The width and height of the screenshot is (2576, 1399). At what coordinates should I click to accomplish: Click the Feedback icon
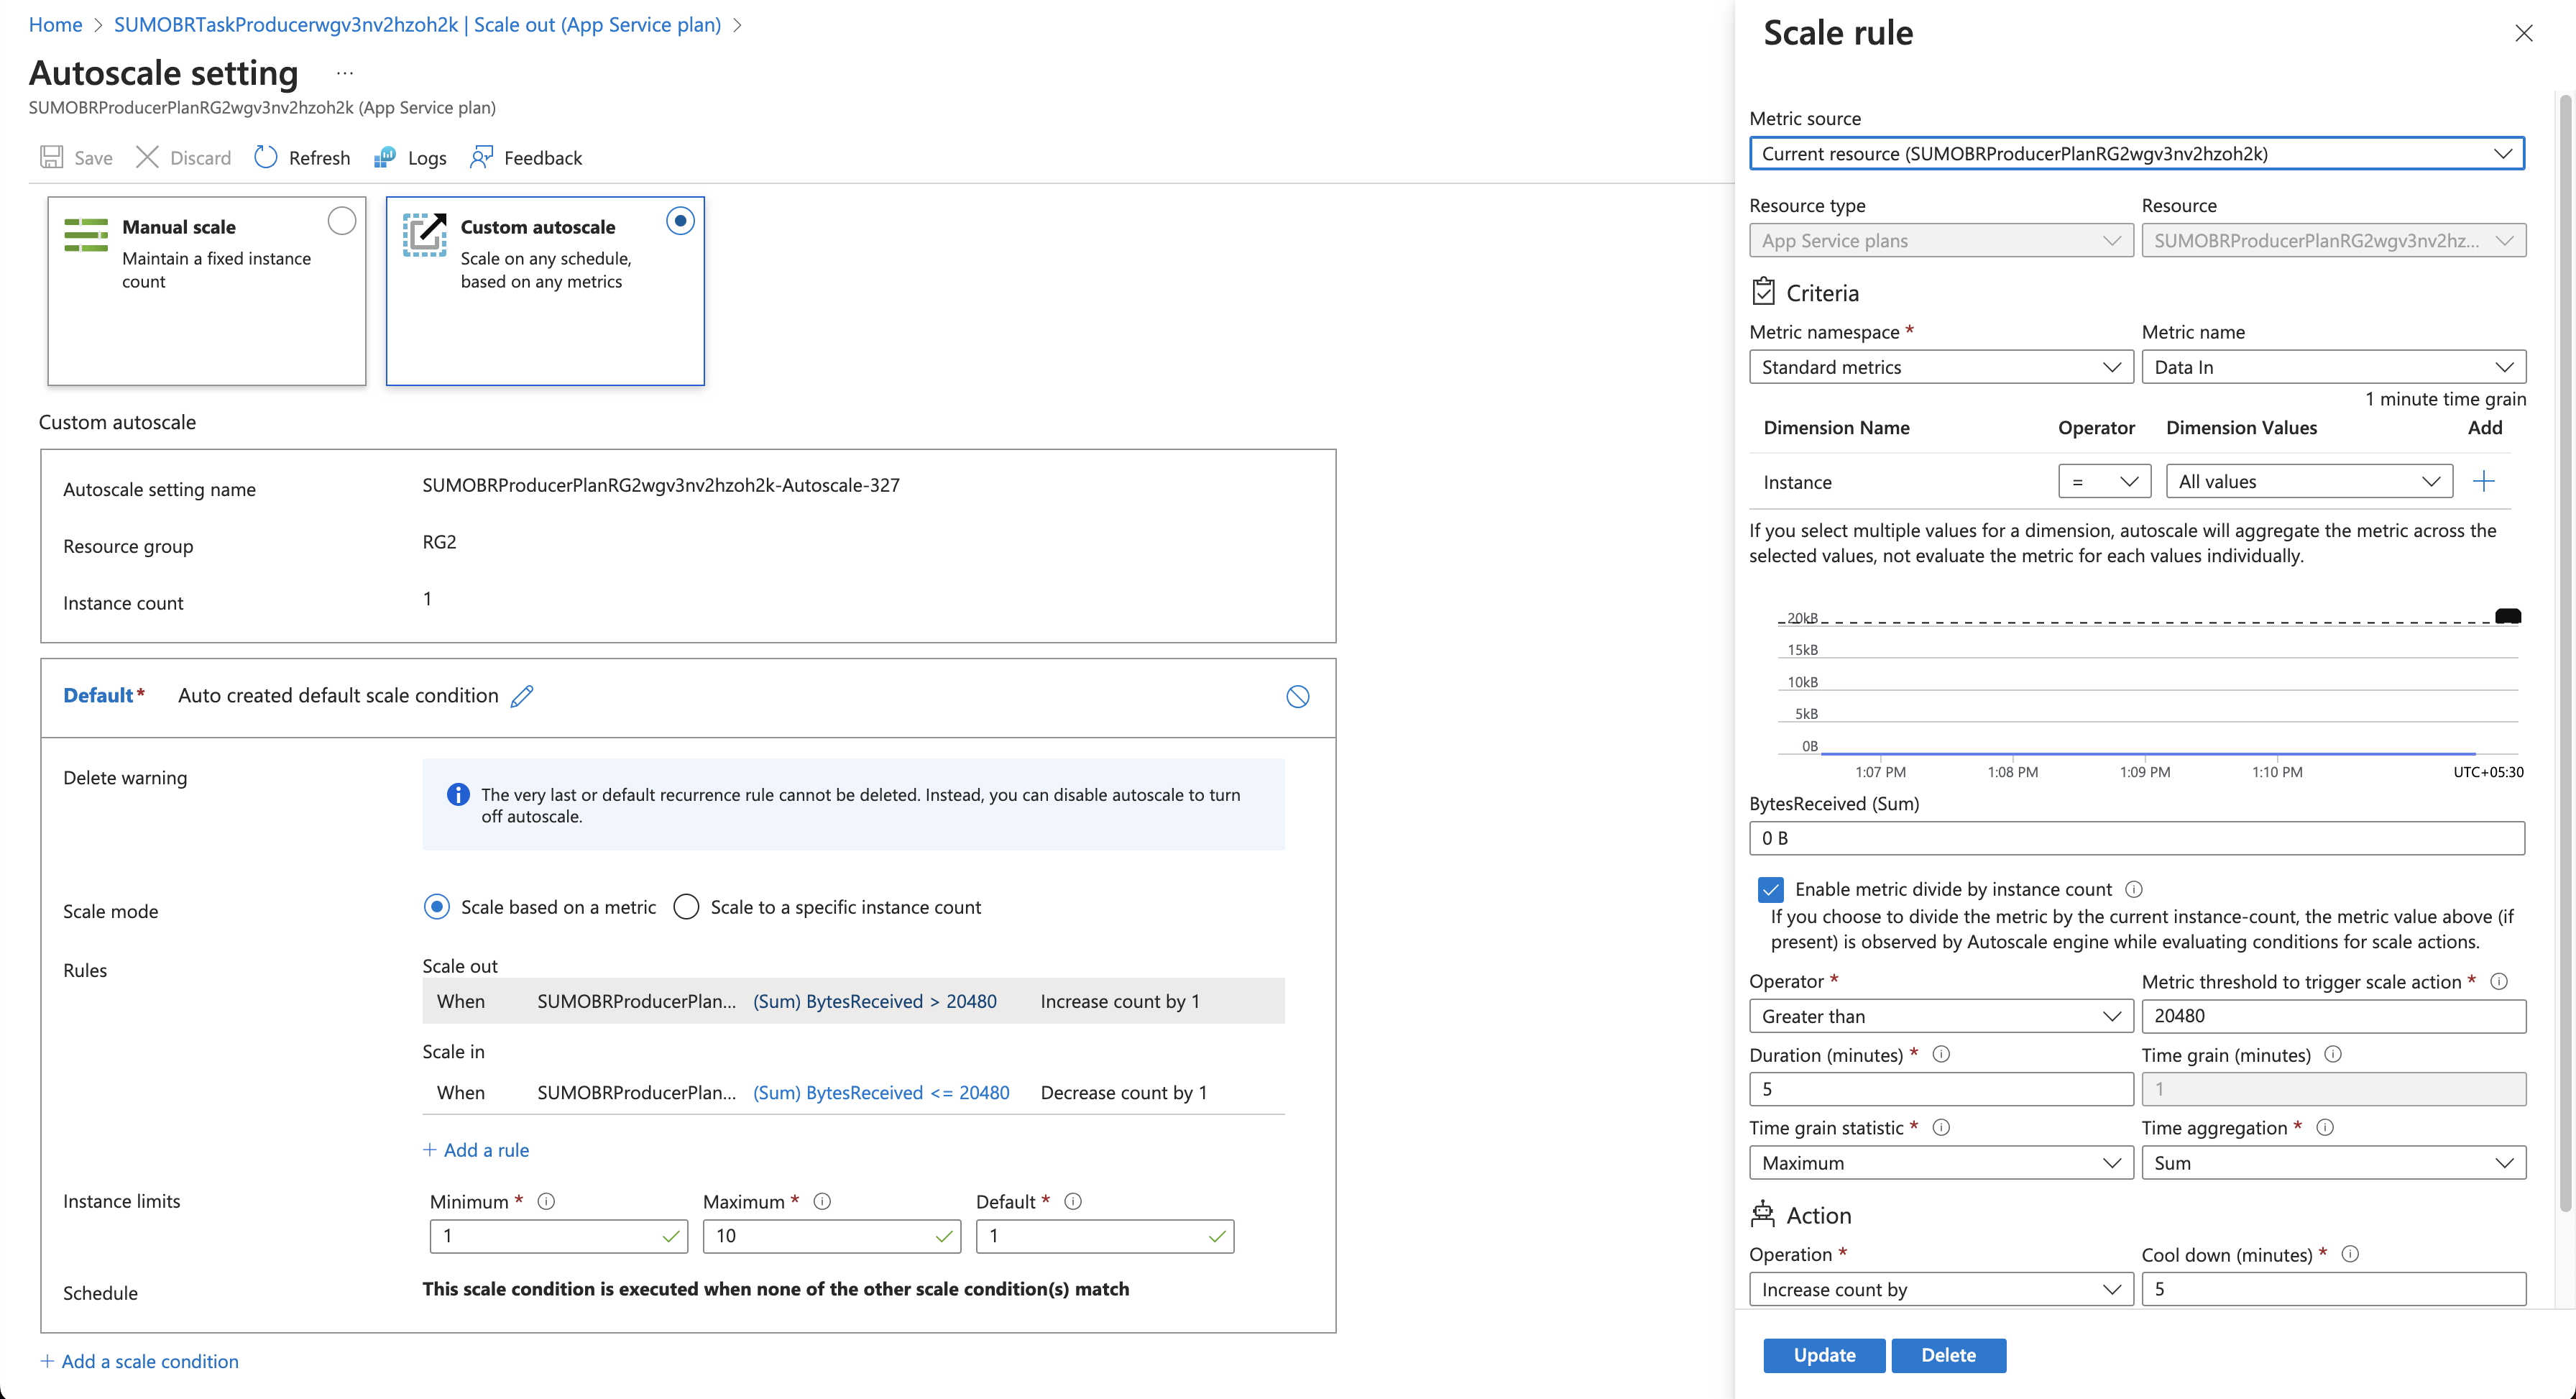482,157
